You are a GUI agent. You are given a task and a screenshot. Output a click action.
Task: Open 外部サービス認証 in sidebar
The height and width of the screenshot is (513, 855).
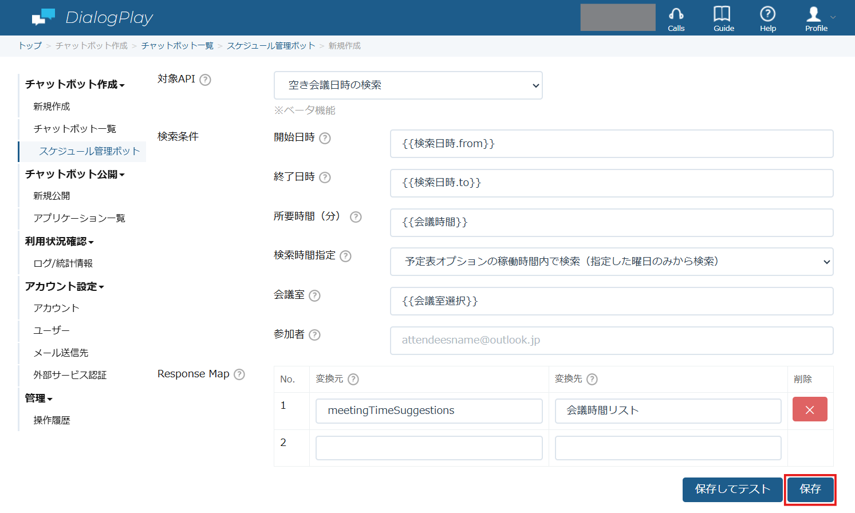[70, 375]
